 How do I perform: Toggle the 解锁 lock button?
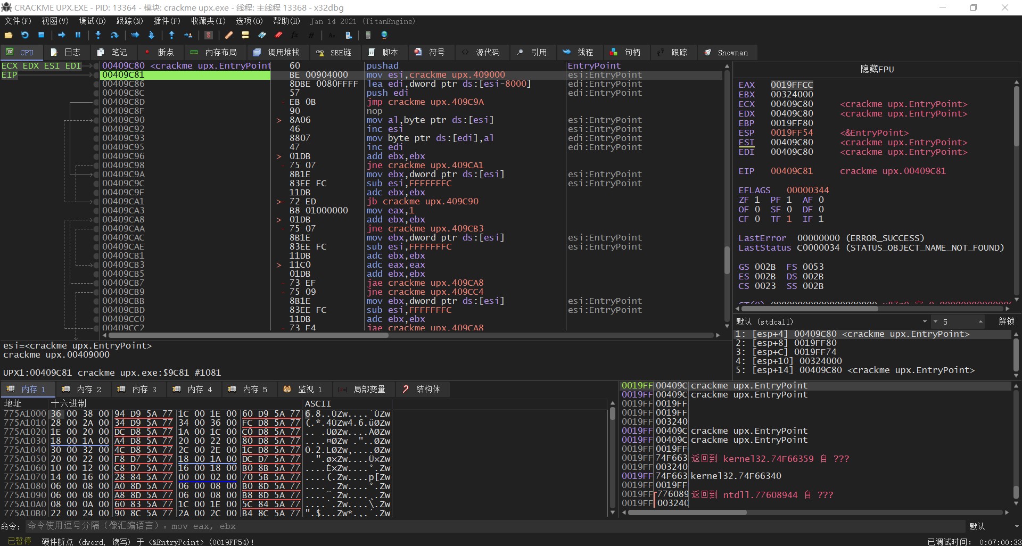(1006, 321)
